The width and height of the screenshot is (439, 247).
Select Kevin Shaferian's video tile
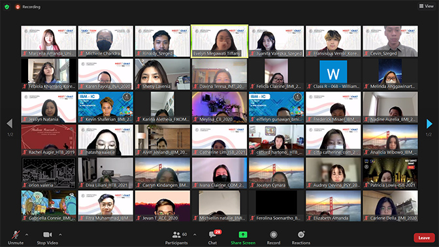coord(106,107)
